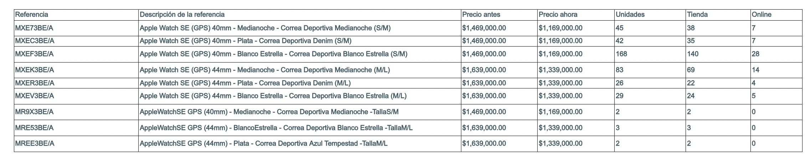Click reference cell MXEC3BE/A

click(35, 41)
